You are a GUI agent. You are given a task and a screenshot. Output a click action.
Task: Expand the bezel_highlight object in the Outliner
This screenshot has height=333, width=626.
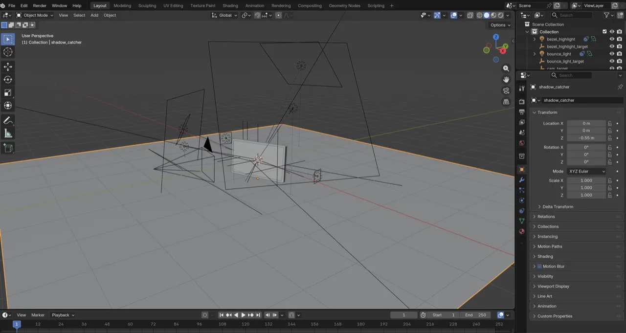534,39
